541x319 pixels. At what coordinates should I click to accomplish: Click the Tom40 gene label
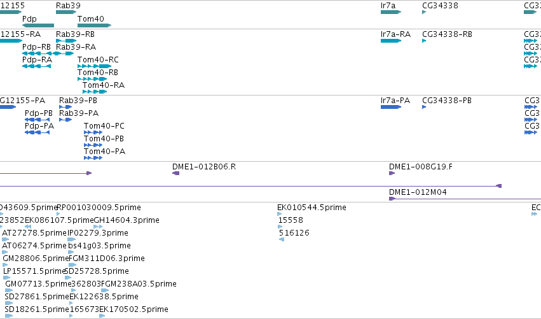click(91, 18)
